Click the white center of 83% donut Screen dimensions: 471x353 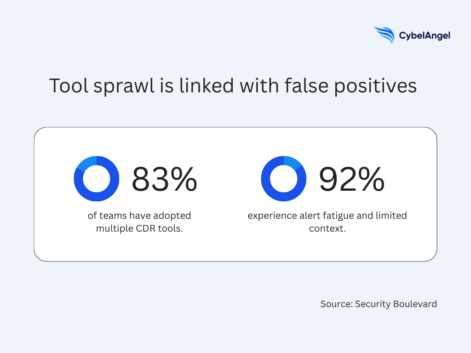[x=97, y=179]
